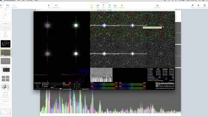Open the Collaborate icon
Image resolution: width=208 pixels, height=117 pixels.
[157, 5]
